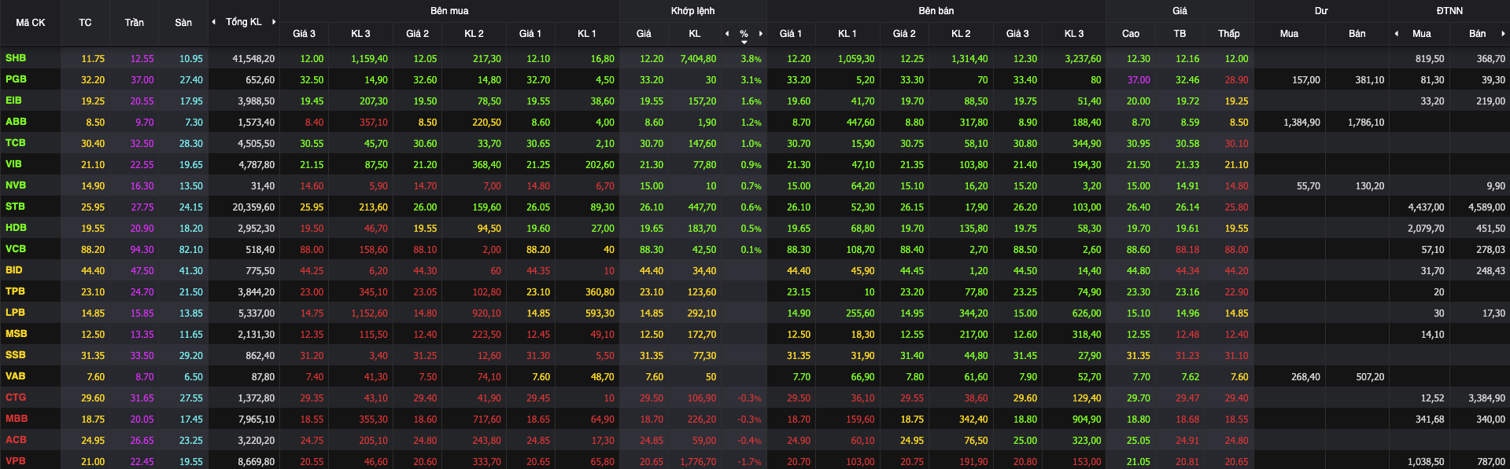Click LPB total volume 5,337,00
This screenshot has width=1510, height=469.
257,313
